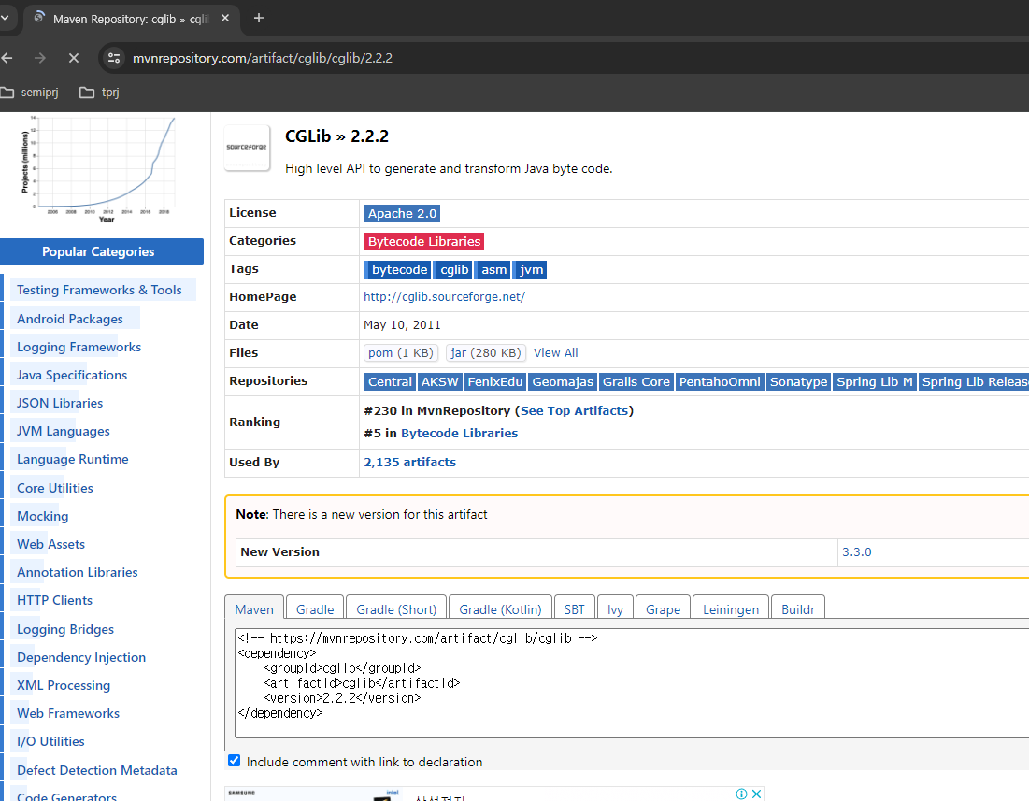The image size is (1029, 801).
Task: Open Dependency Injection category
Action: pos(81,657)
